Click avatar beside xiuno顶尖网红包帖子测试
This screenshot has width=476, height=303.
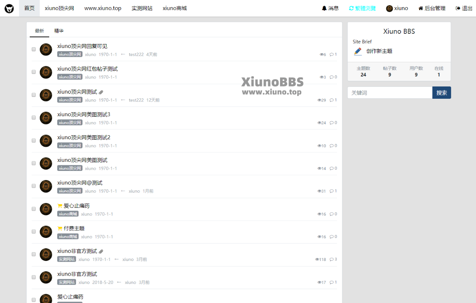(x=46, y=72)
